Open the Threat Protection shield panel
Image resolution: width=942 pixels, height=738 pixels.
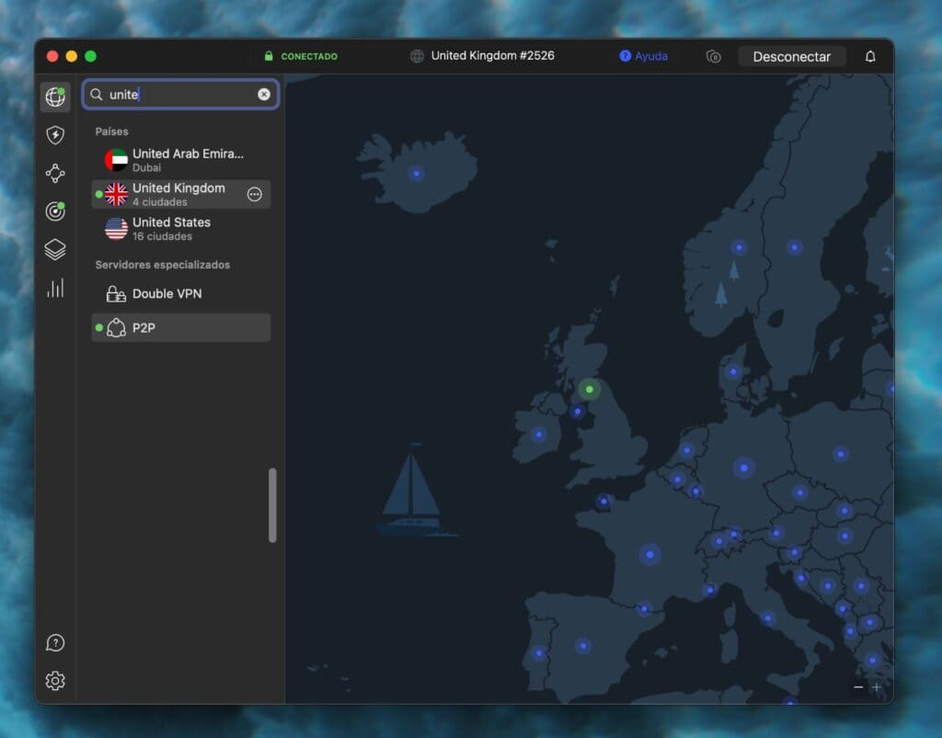[54, 134]
